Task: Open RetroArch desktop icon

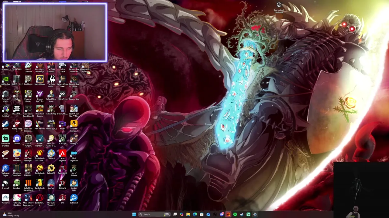Action: [62, 95]
